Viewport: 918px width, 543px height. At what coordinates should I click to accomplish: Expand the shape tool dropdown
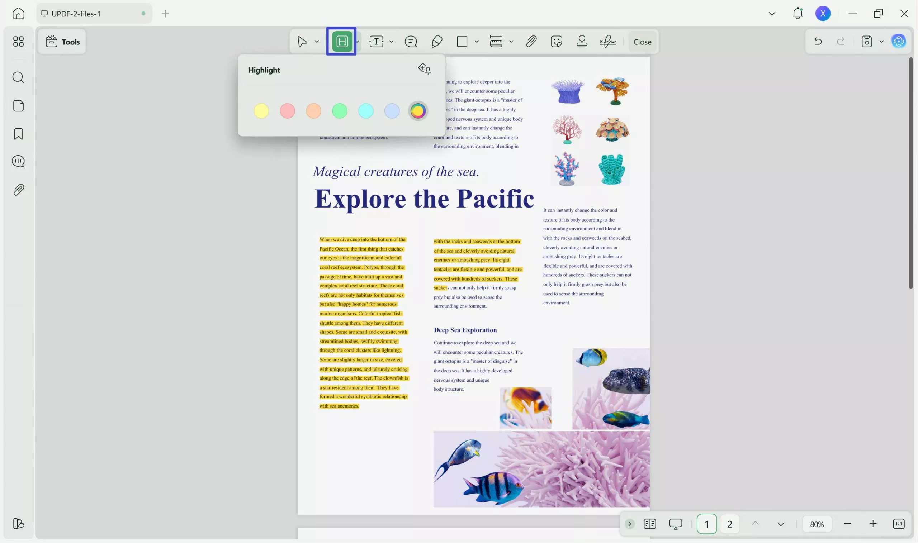[477, 41]
